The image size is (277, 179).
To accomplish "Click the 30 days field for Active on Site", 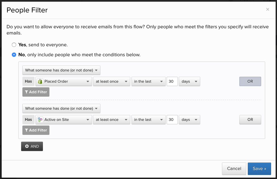I will [x=172, y=120].
